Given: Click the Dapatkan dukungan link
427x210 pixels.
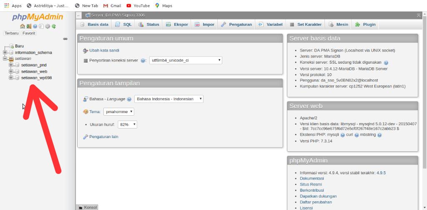Looking at the screenshot, I should [318, 196].
